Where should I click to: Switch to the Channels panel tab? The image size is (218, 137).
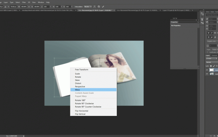click(214, 56)
